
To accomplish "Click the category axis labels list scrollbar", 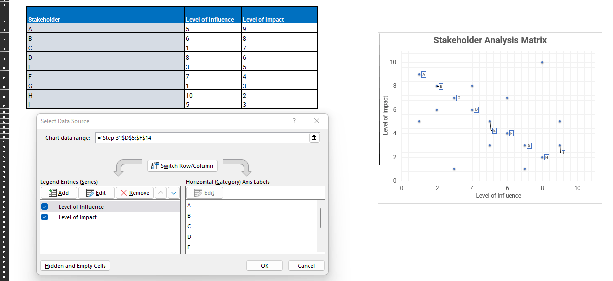I will point(321,218).
